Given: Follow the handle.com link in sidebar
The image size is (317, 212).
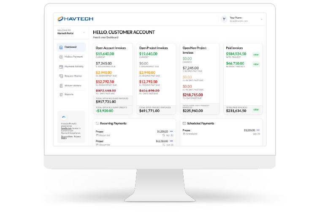Looking at the screenshot, I should [65, 127].
